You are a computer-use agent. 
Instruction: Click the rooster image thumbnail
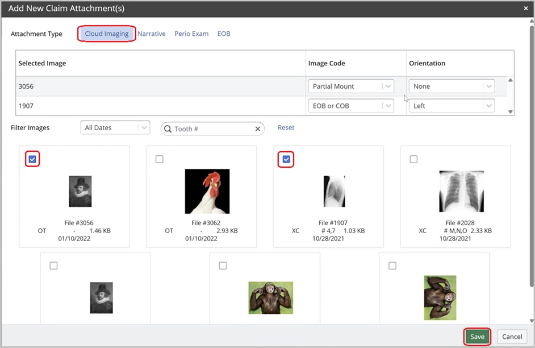(207, 191)
